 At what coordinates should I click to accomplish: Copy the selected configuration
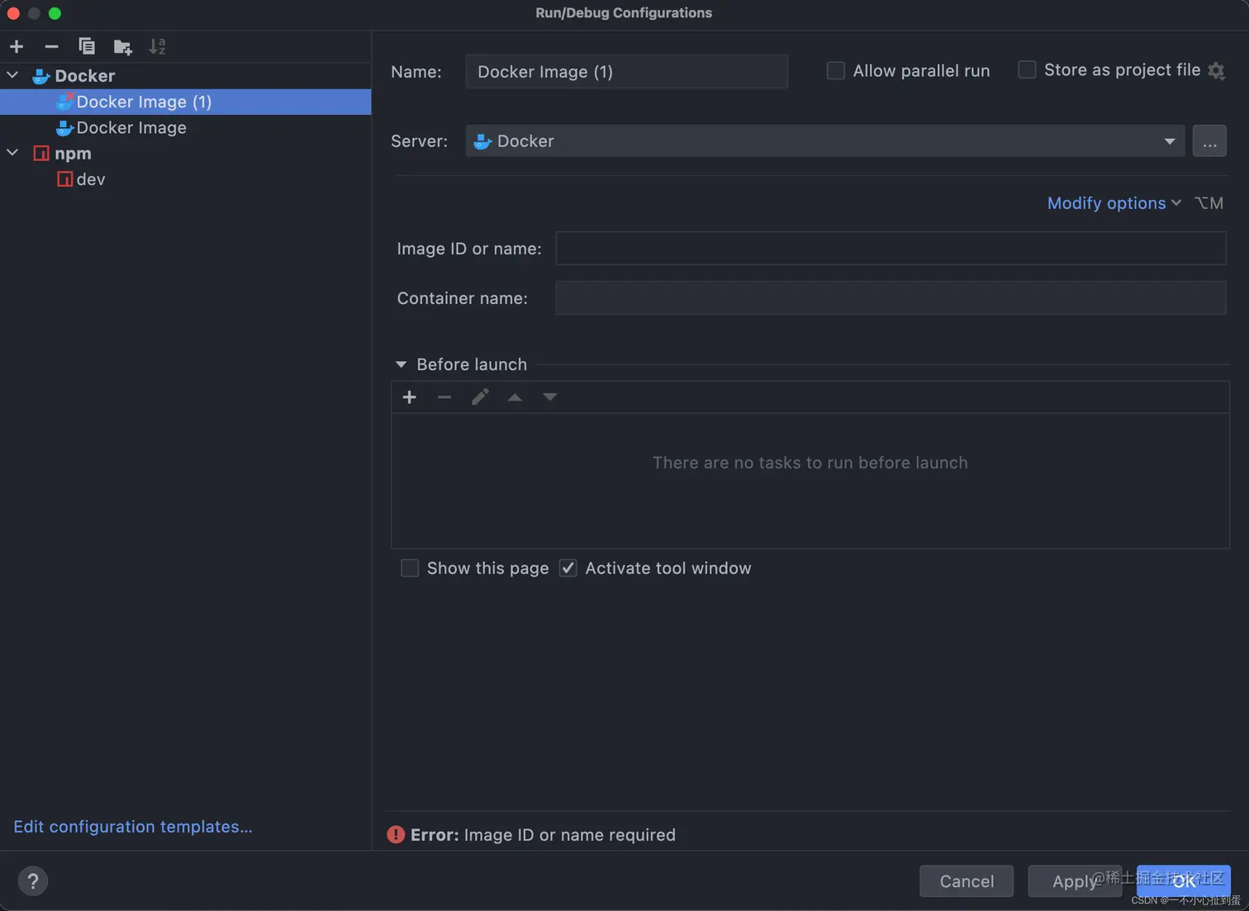pyautogui.click(x=87, y=47)
